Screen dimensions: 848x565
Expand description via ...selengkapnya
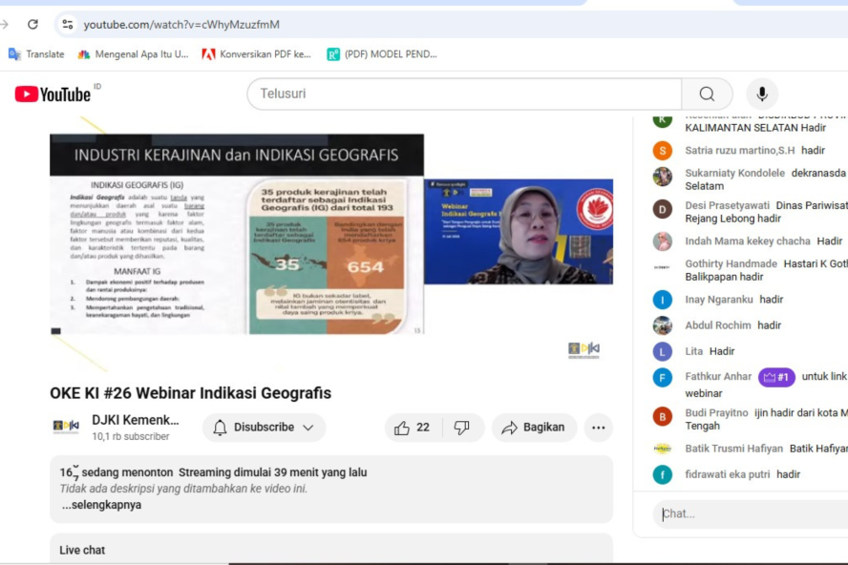[x=101, y=505]
